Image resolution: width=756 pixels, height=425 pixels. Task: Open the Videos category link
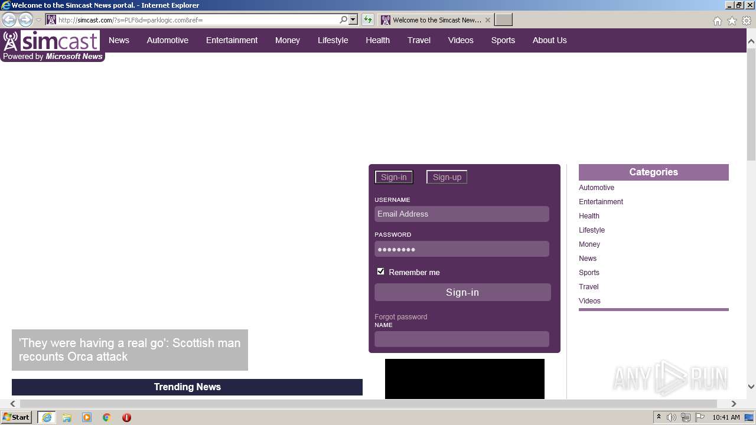click(x=589, y=301)
